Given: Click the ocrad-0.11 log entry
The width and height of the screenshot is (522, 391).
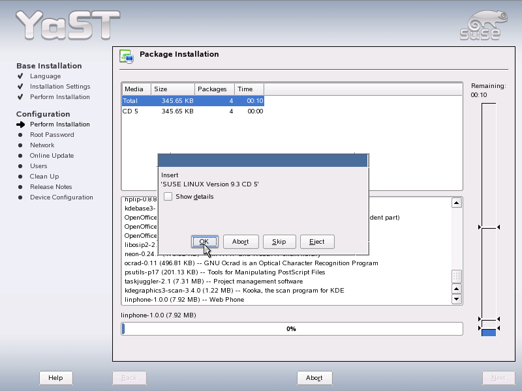Looking at the screenshot, I should [x=251, y=263].
